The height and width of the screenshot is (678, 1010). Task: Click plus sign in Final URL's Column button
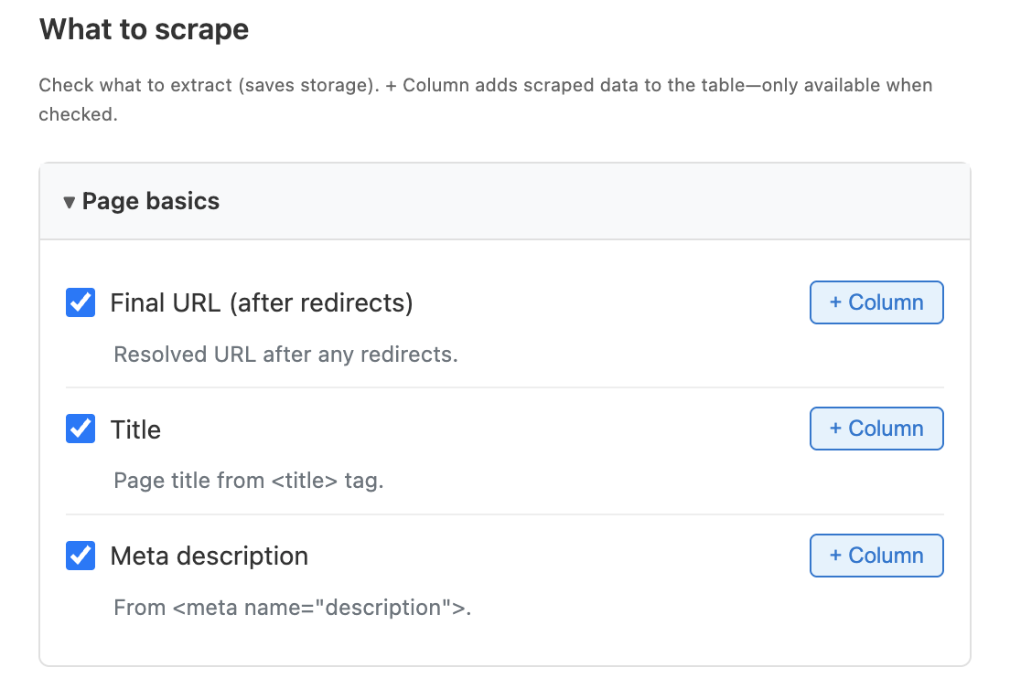[x=835, y=302]
